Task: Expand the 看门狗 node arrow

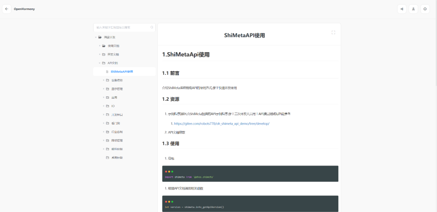Action: coord(104,123)
